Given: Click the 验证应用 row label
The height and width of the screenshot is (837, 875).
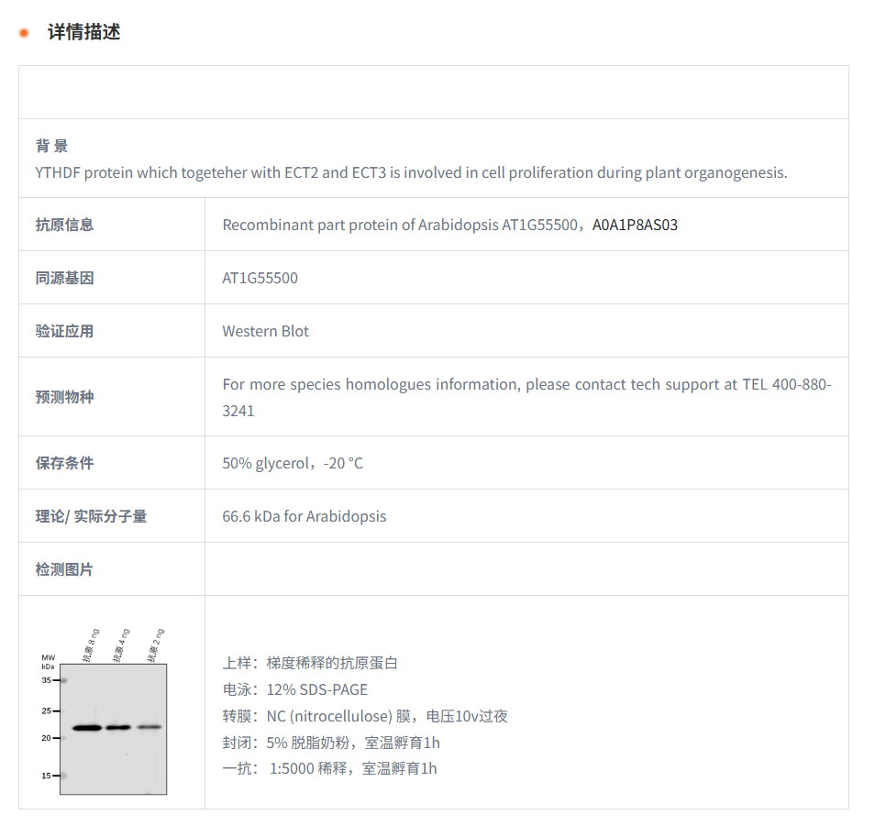Looking at the screenshot, I should coord(64,331).
